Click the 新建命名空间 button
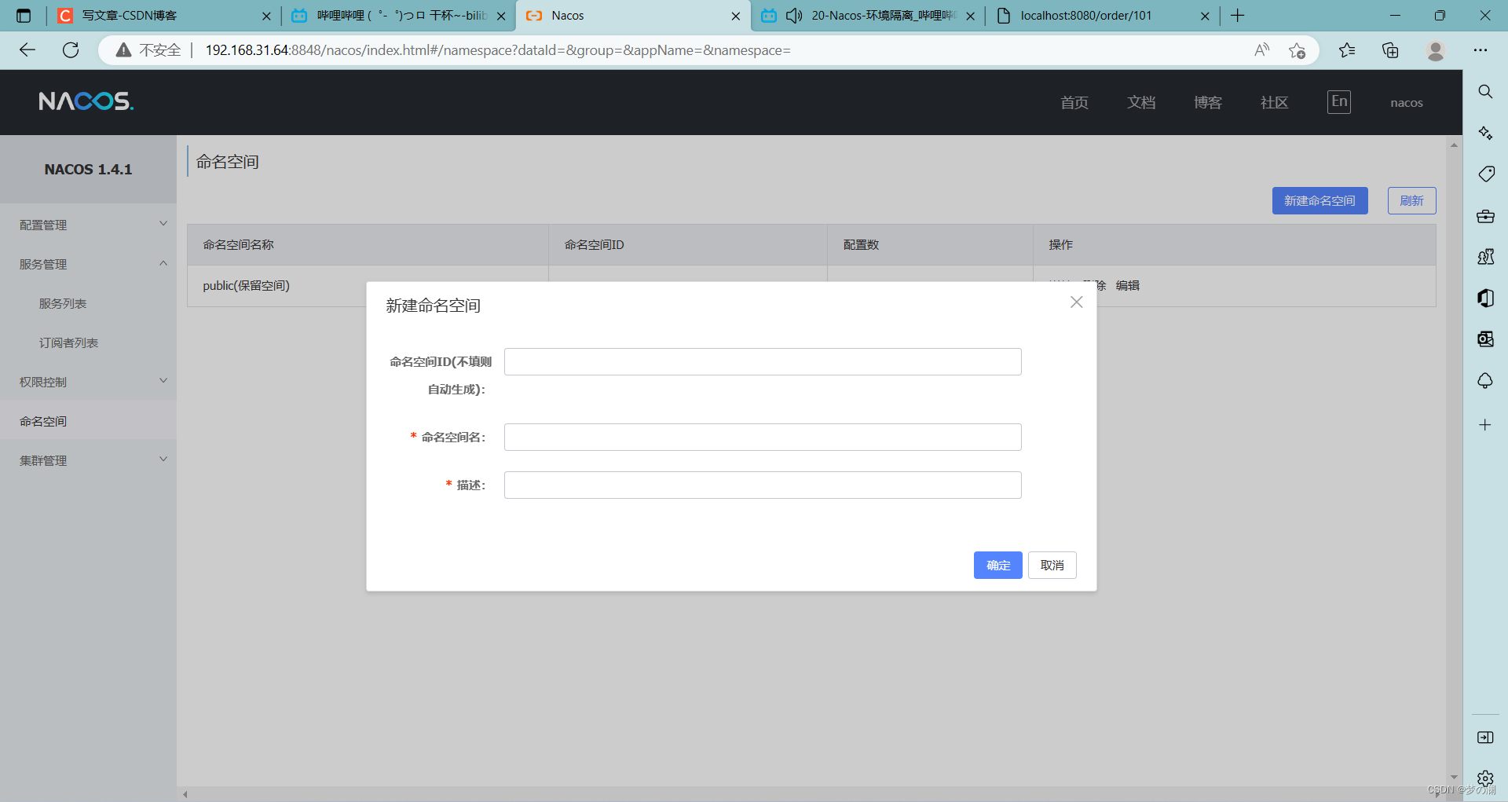This screenshot has height=802, width=1508. tap(1319, 200)
